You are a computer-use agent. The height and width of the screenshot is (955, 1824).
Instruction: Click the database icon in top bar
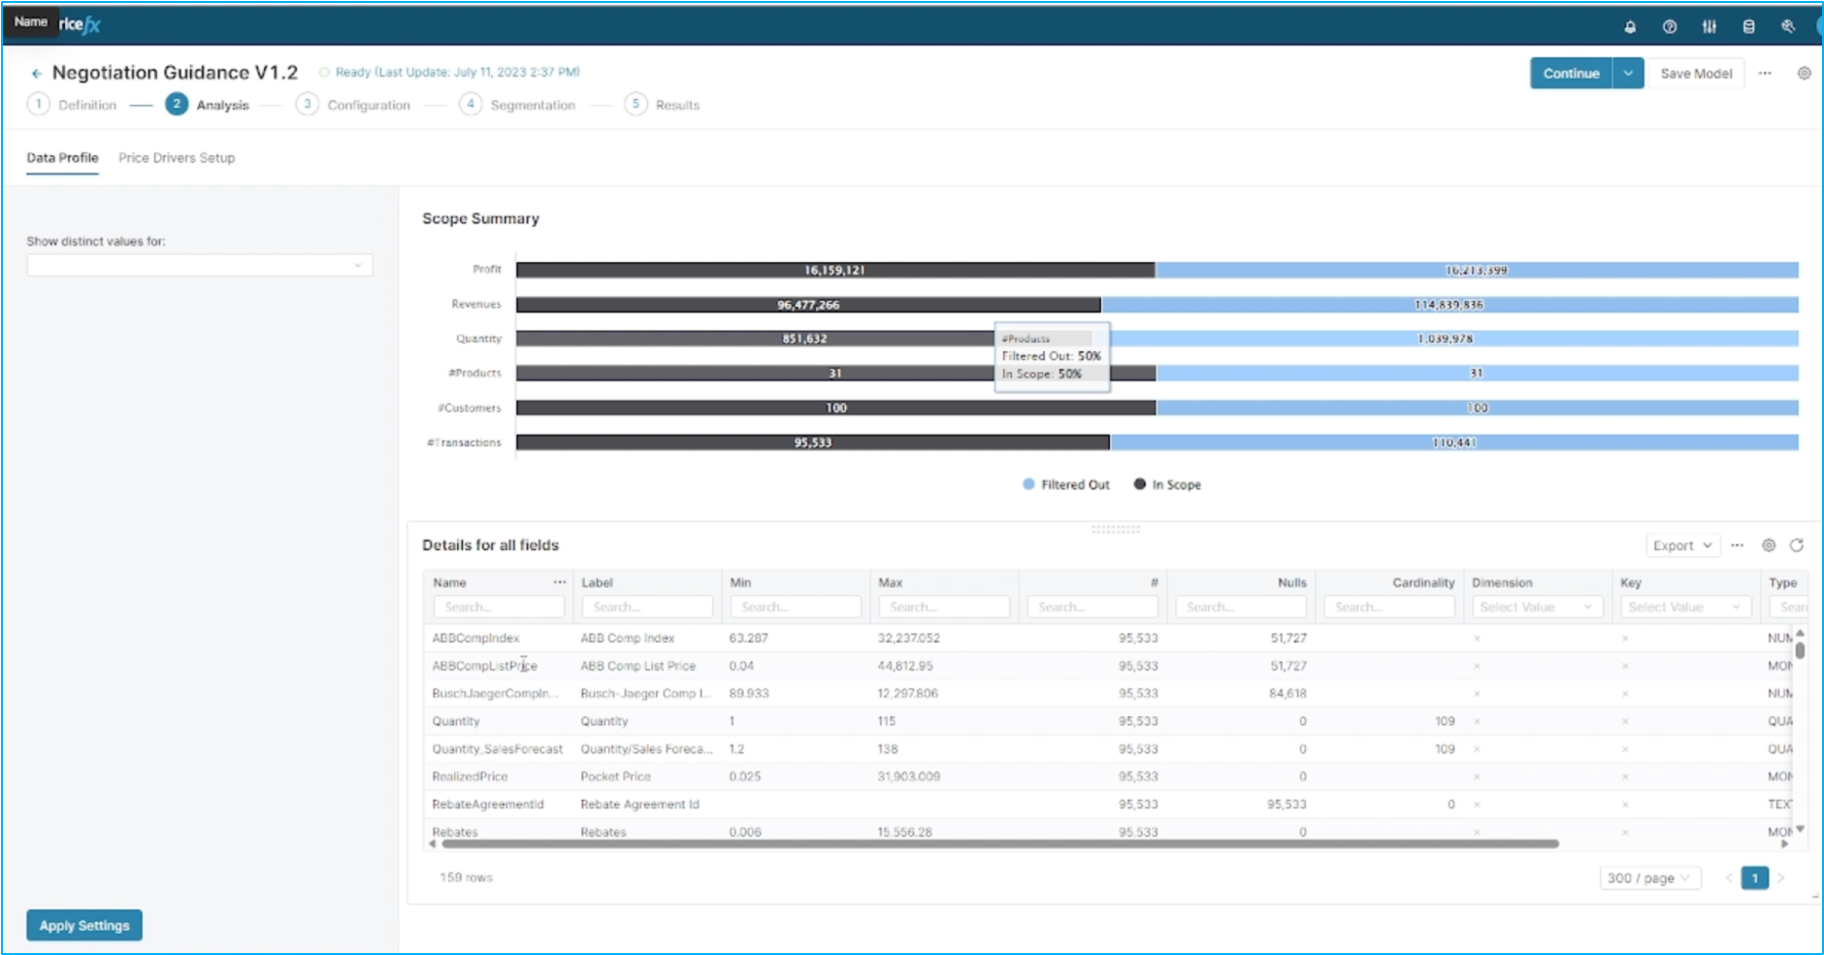[1748, 27]
